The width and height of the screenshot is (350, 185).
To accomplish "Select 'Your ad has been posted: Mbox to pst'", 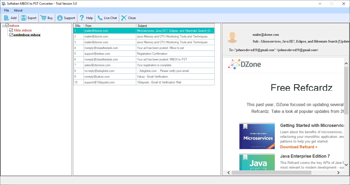I will [144, 48].
